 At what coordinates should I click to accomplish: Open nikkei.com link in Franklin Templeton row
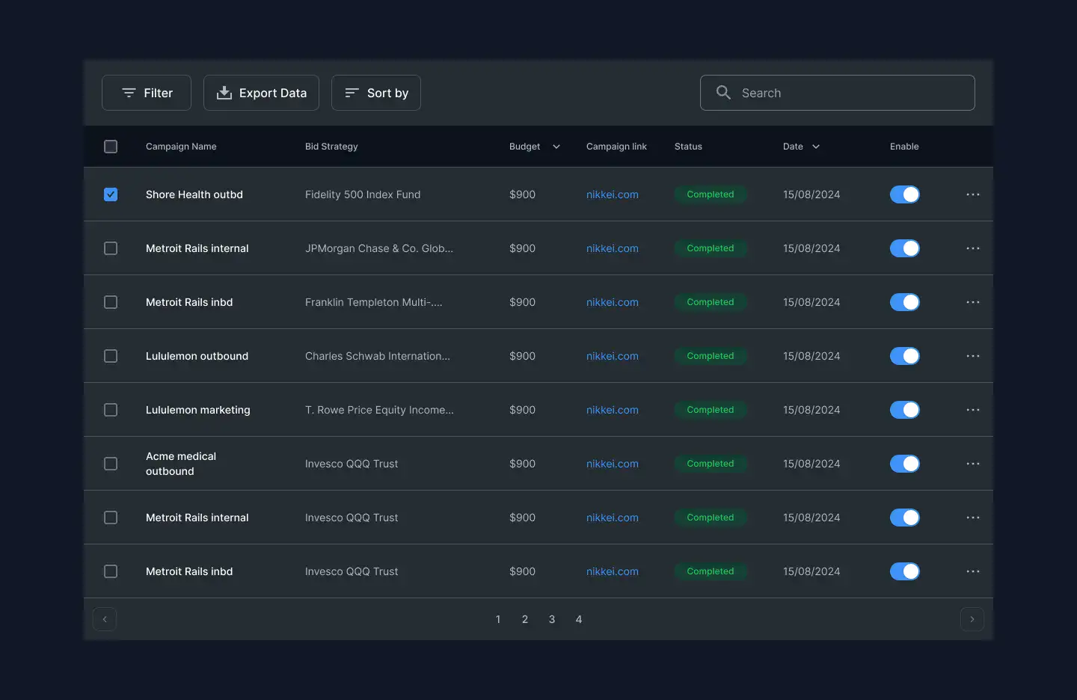click(613, 302)
